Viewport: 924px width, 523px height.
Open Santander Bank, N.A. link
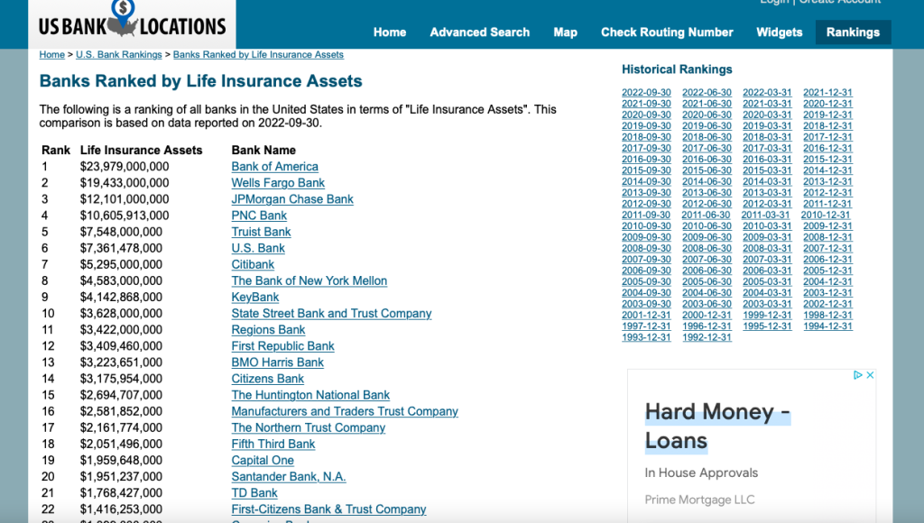point(289,476)
